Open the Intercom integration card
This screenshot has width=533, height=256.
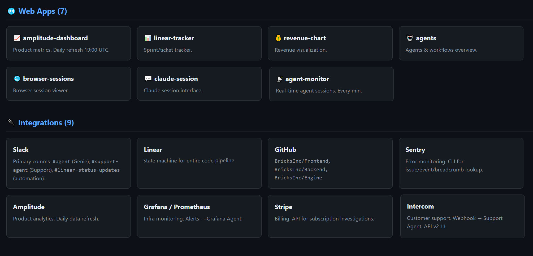462,216
